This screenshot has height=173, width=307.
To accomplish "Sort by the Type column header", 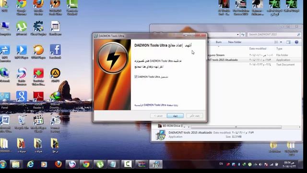I will click(279, 49).
